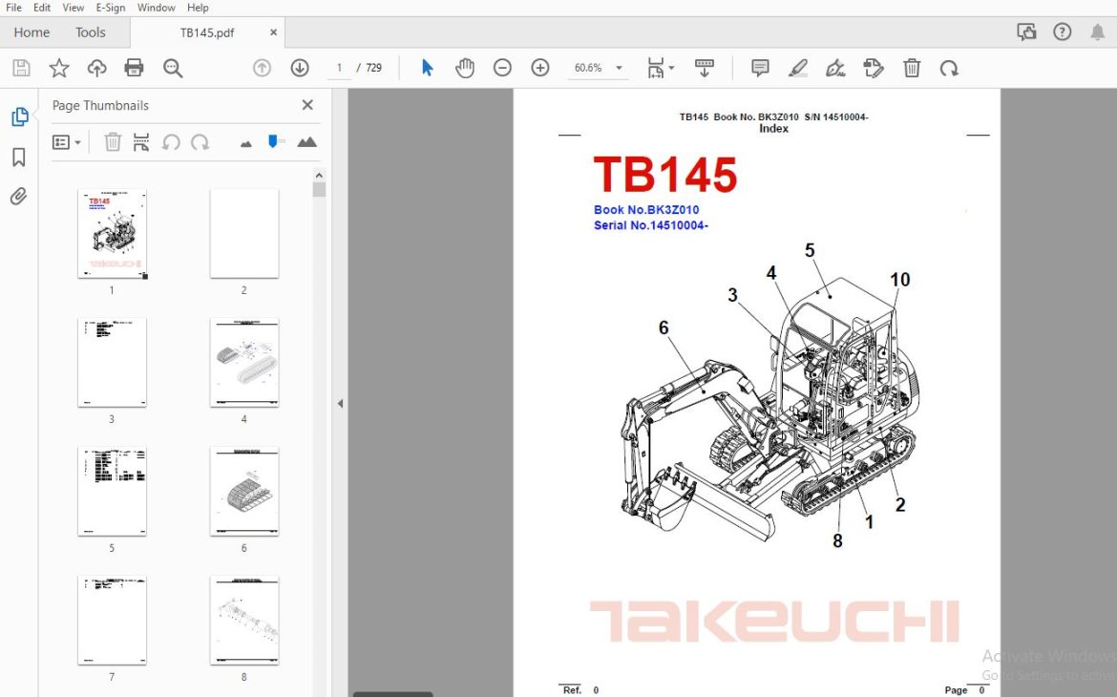The height and width of the screenshot is (697, 1117).
Task: Add document to starred with star icon
Action: [x=59, y=69]
